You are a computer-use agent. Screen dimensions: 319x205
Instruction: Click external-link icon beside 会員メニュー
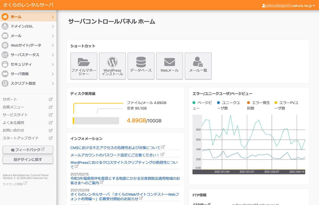point(51,107)
